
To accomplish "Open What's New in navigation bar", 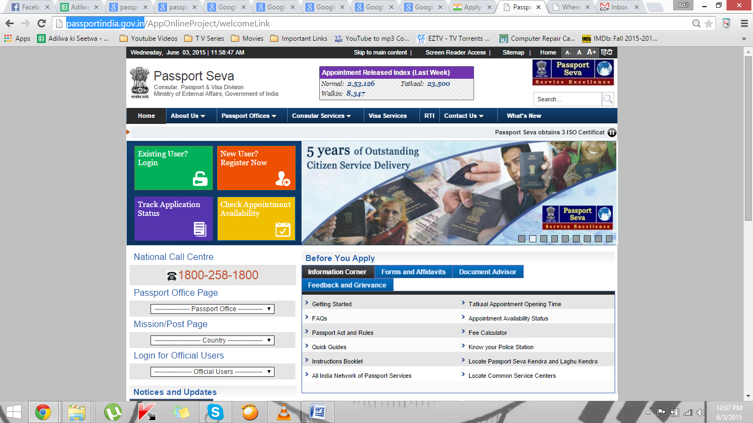I will [524, 116].
